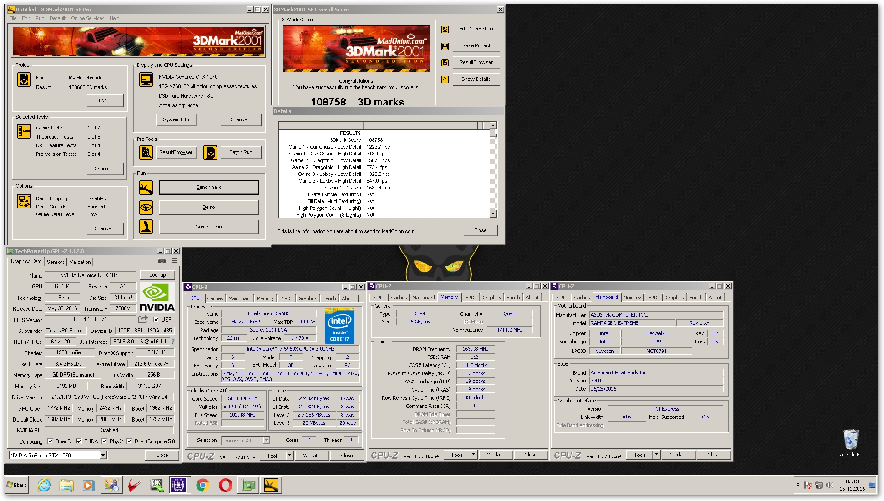Toggle the OpenCL checkbox
The height and width of the screenshot is (501, 884).
point(50,441)
